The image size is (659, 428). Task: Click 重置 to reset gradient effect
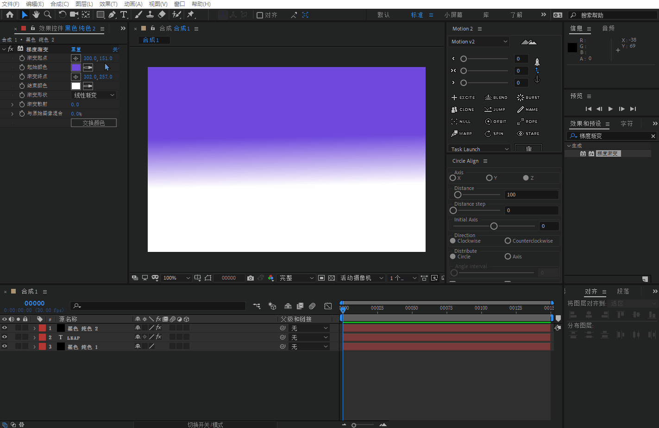pyautogui.click(x=76, y=49)
